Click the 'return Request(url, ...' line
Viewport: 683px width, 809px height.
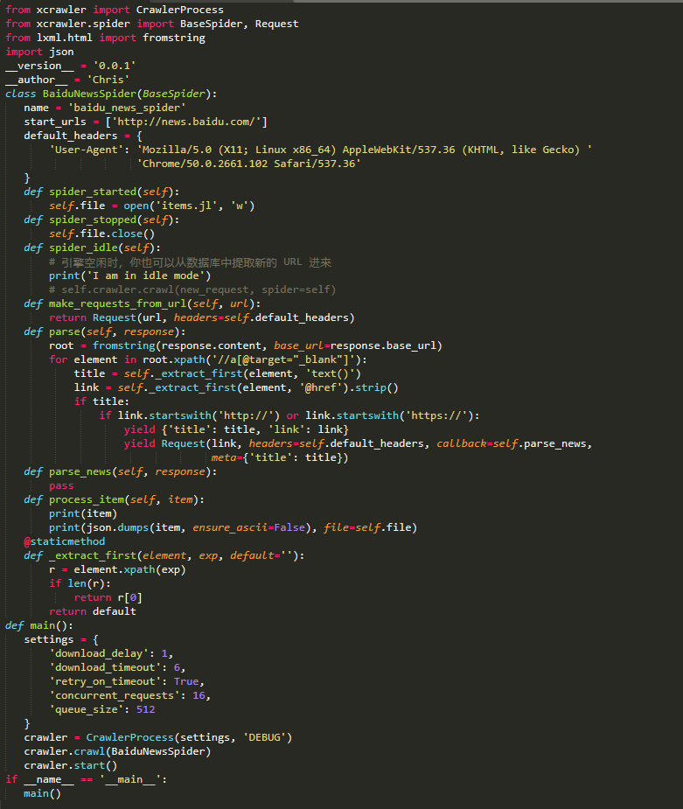[x=202, y=317]
